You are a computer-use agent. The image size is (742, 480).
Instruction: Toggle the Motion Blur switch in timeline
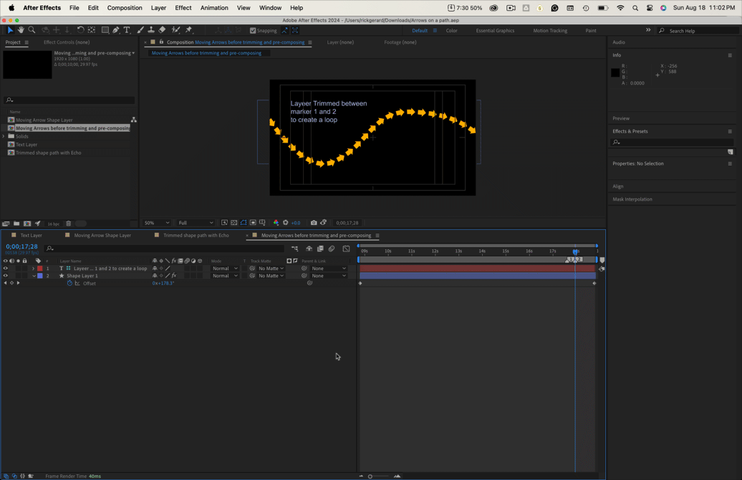point(332,249)
